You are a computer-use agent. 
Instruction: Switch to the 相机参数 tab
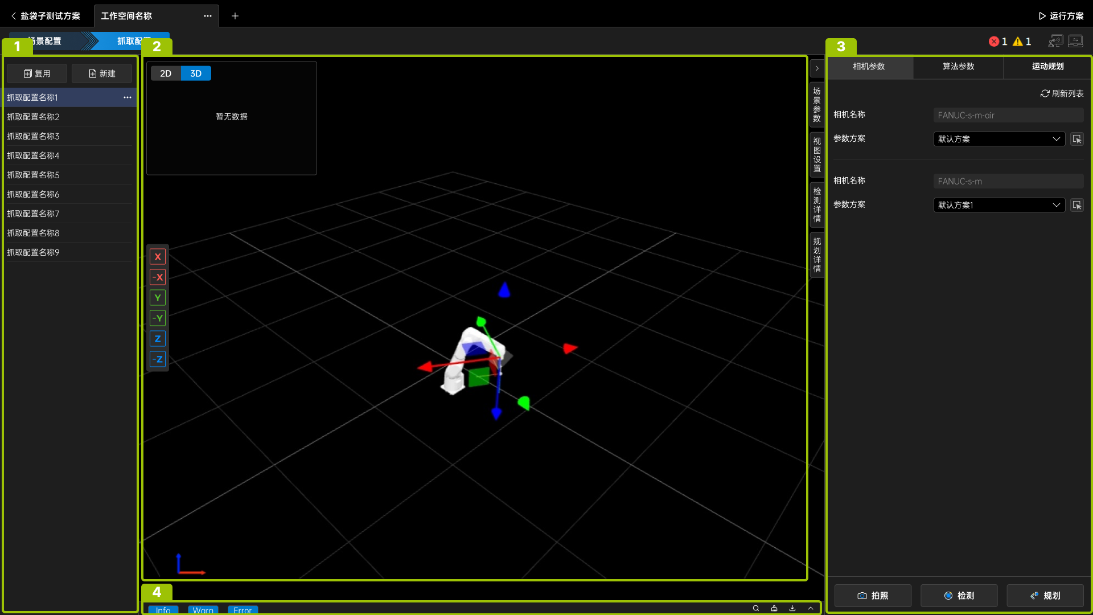[x=869, y=67]
